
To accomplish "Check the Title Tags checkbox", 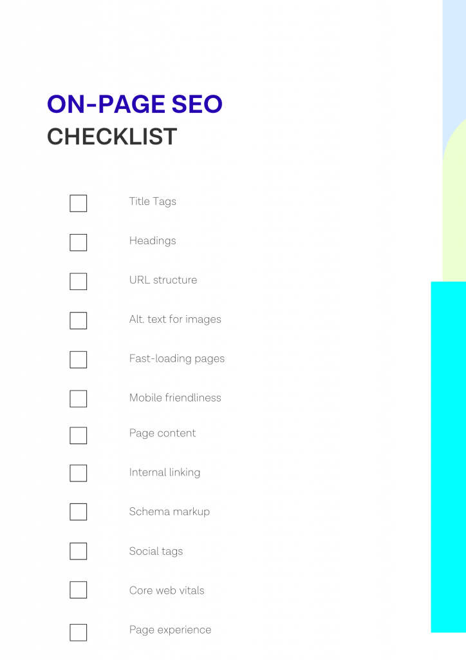I will [78, 203].
